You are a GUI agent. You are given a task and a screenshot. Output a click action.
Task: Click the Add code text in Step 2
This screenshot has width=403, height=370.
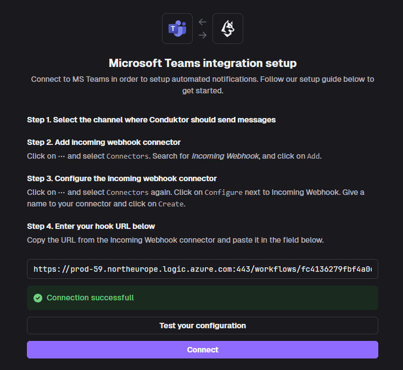coord(314,156)
